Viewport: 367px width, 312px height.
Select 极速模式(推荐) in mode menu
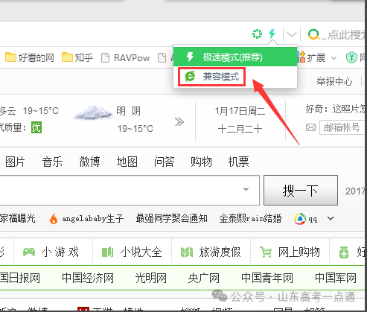click(x=235, y=57)
